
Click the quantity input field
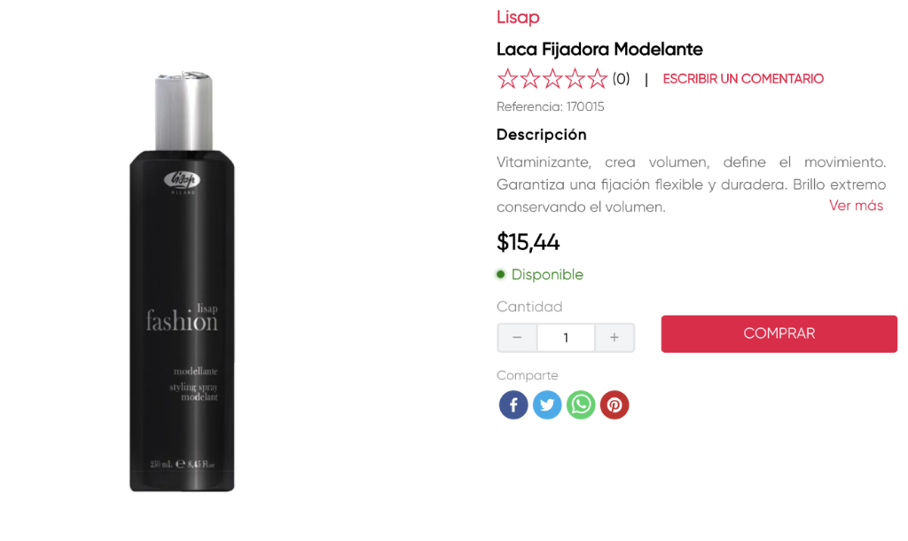[x=566, y=338]
